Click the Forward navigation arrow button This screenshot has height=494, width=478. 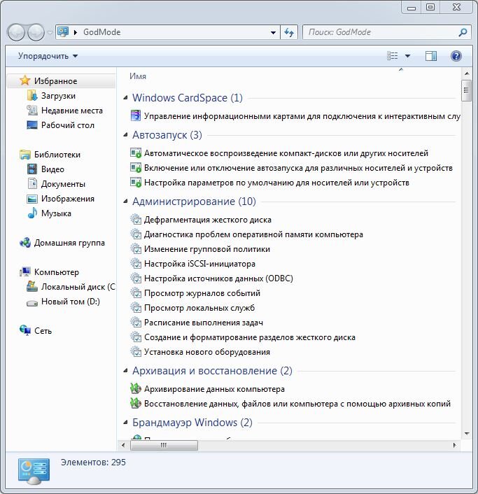[x=36, y=32]
